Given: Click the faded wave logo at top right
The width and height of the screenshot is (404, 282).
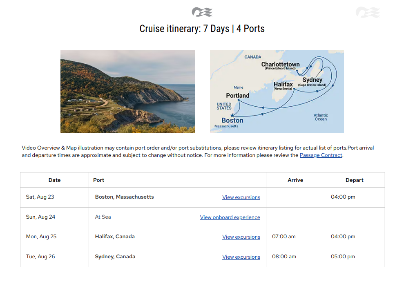Looking at the screenshot, I should [367, 12].
